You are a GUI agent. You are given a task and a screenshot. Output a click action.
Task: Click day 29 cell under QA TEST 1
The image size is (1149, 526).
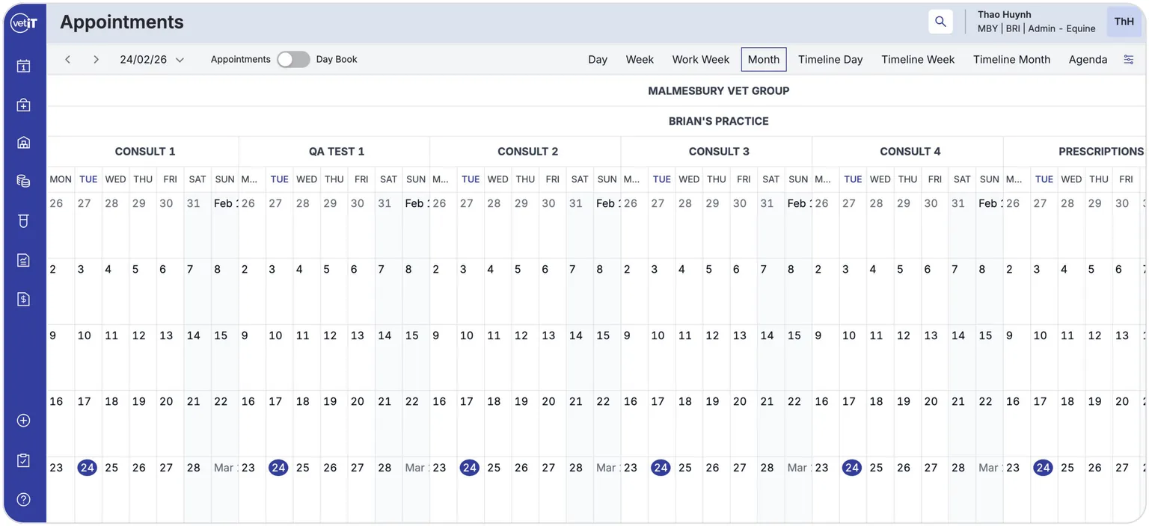[334, 226]
